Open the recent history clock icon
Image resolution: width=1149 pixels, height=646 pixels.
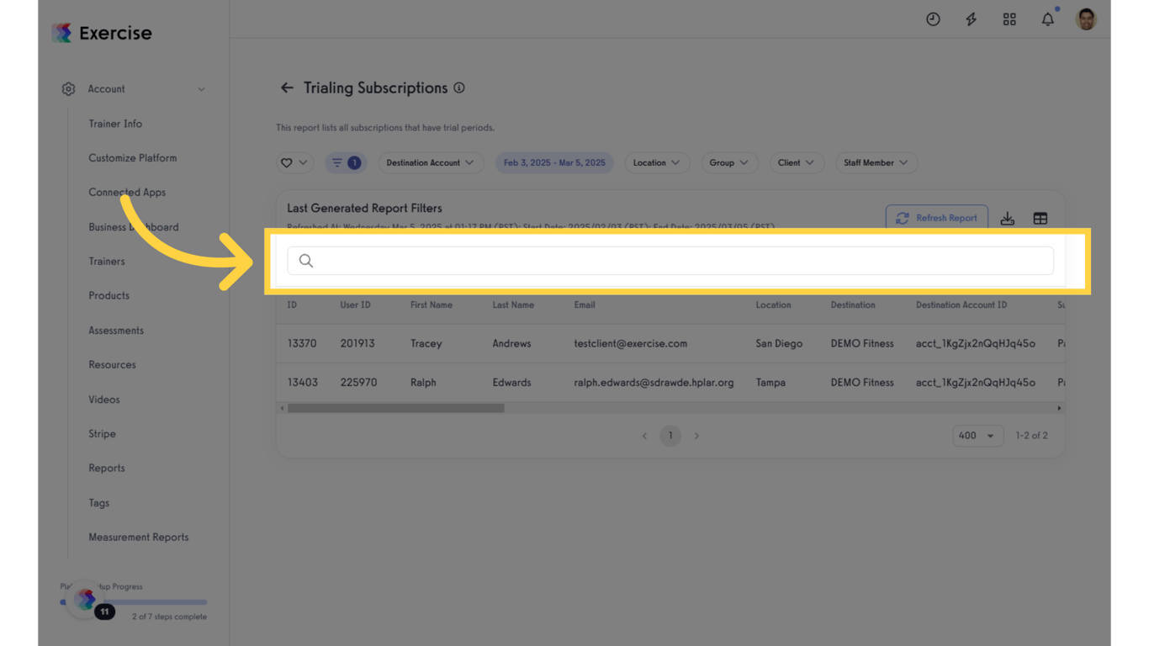pos(933,19)
